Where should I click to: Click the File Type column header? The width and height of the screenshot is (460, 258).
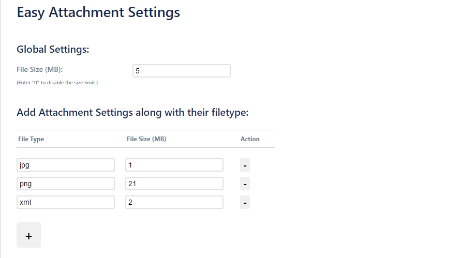(x=31, y=139)
